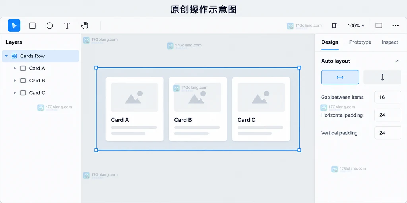Expand the Card B layer
Viewport: 407px width, 203px height.
(15, 80)
